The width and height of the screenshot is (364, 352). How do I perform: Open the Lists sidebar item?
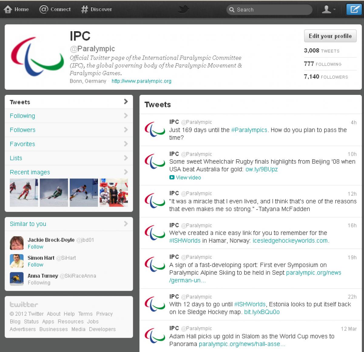tap(69, 158)
